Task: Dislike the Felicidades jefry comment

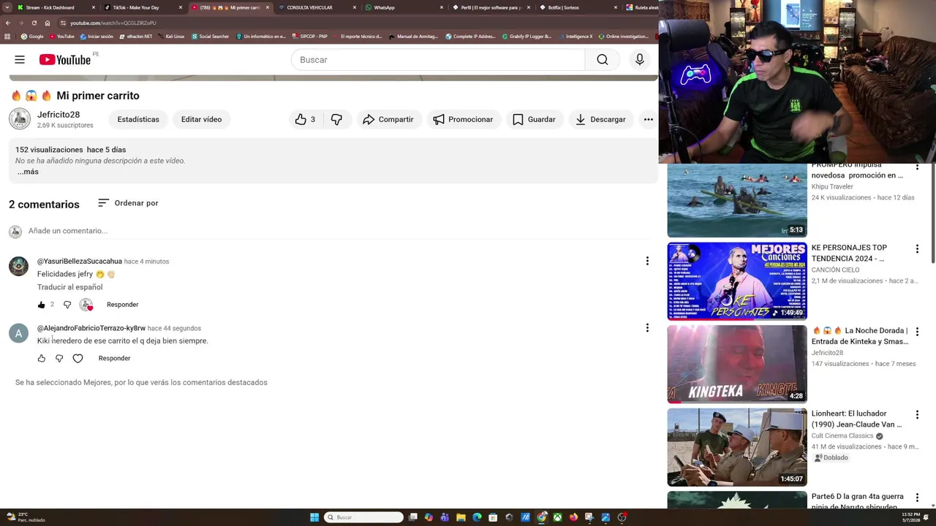Action: click(x=67, y=305)
